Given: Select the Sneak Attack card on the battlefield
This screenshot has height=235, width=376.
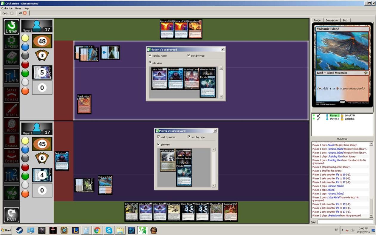Looking at the screenshot, I should pos(84,104).
